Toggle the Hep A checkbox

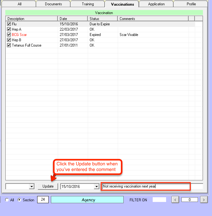click(x=9, y=29)
